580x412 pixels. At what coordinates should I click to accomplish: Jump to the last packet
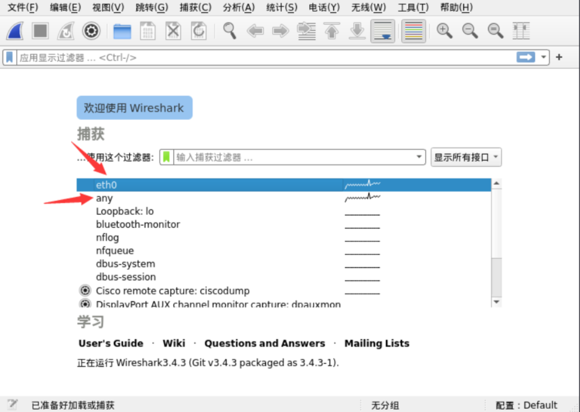click(357, 31)
